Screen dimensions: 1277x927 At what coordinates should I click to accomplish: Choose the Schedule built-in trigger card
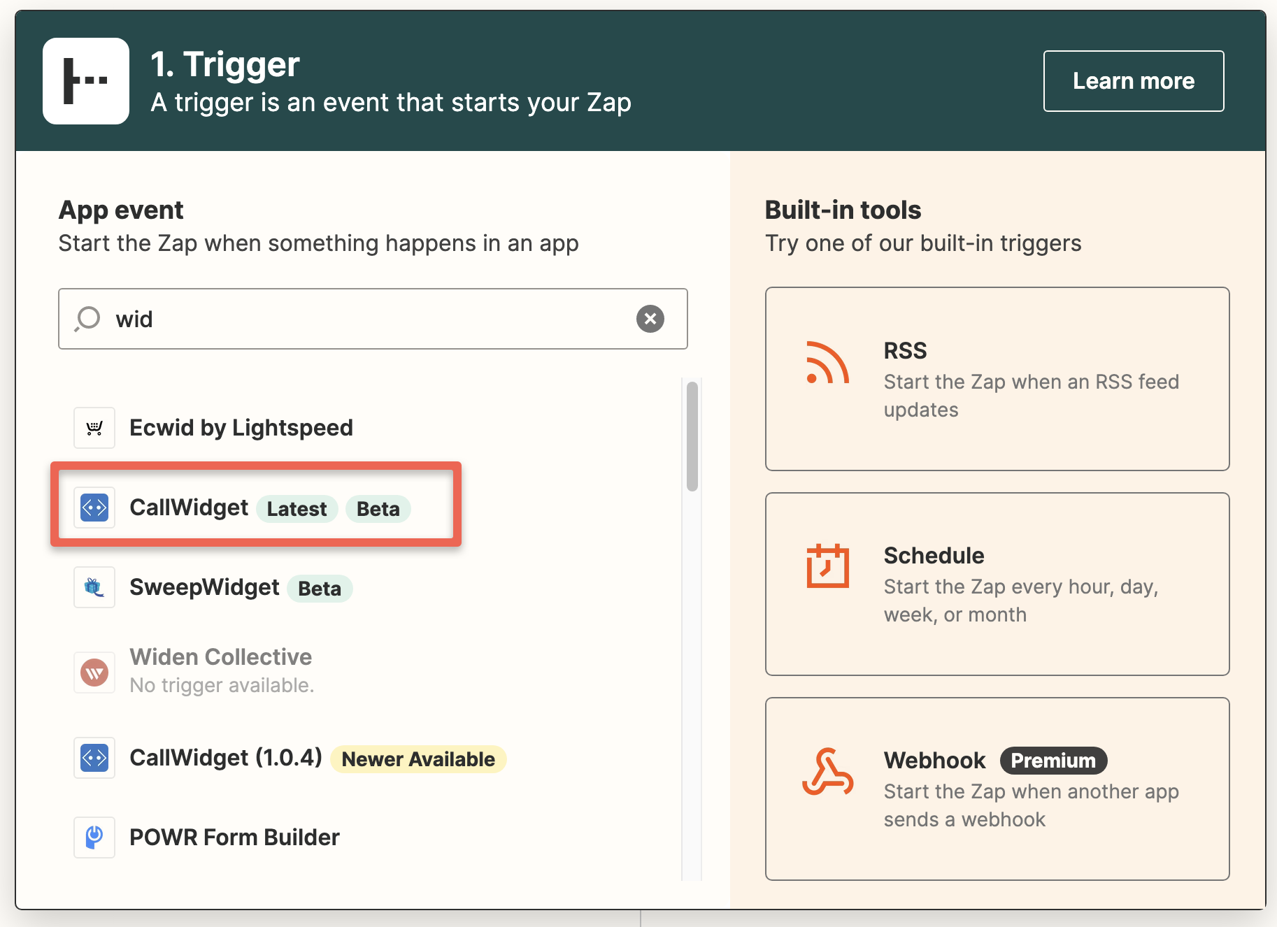[997, 584]
